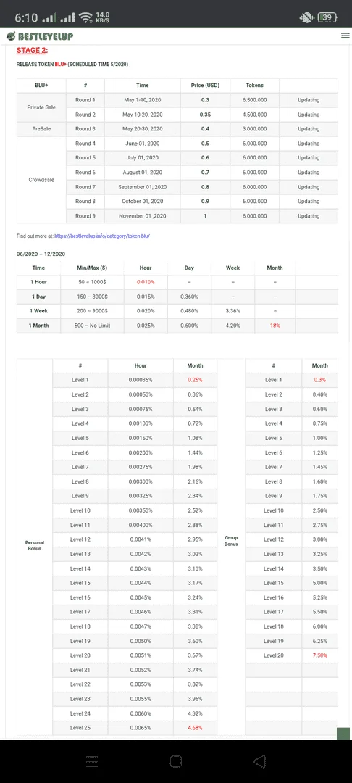The width and height of the screenshot is (352, 783).
Task: Click the Tokens column header
Action: pos(254,86)
